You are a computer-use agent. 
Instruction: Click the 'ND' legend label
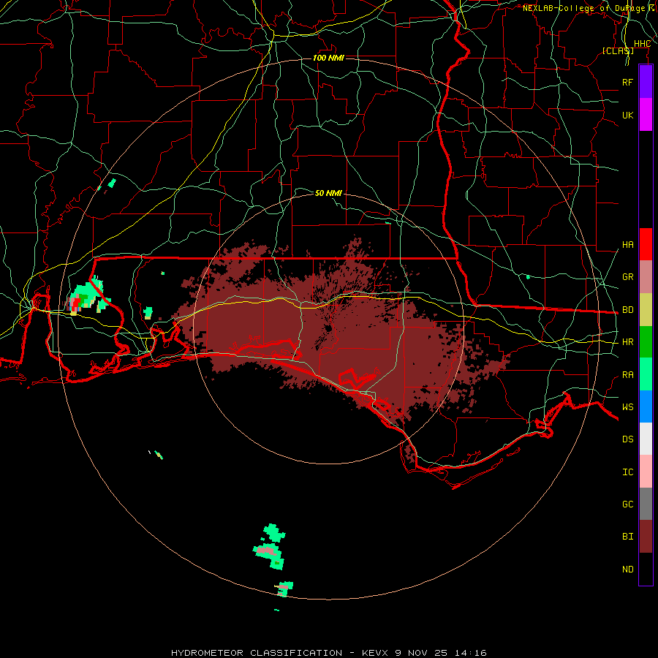click(x=627, y=569)
